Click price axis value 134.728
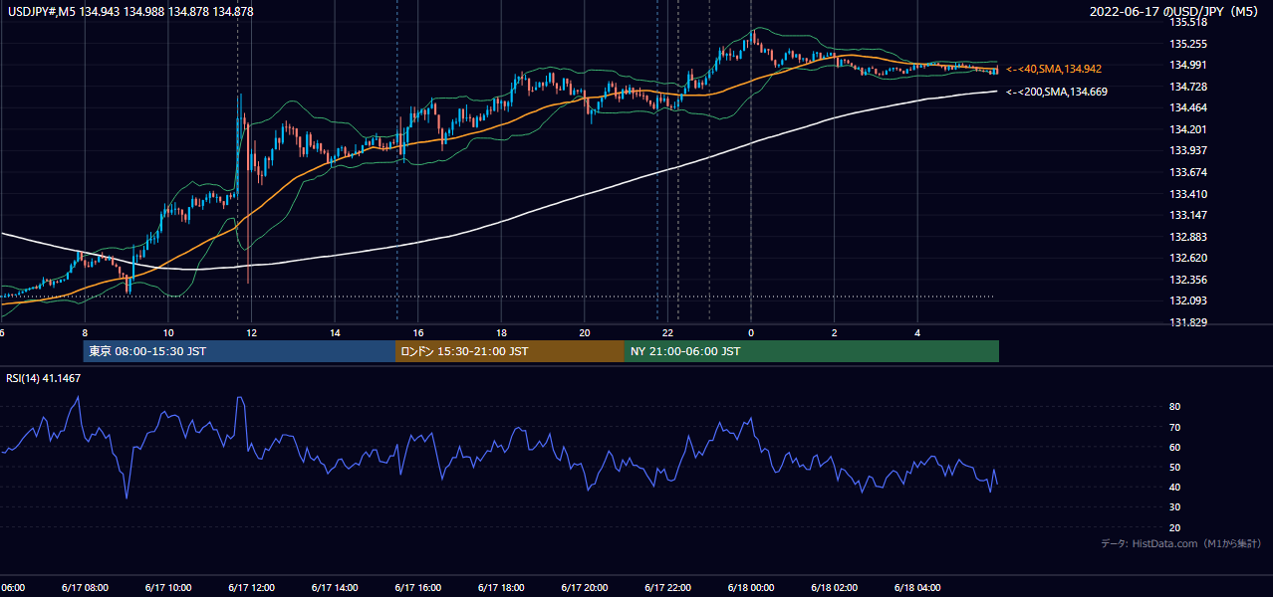 click(x=1189, y=87)
